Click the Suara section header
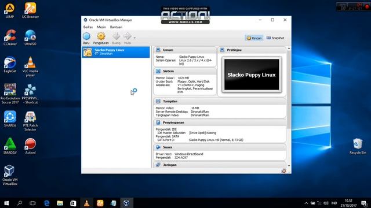Viewport: 371px width, 208px height. tap(220, 147)
